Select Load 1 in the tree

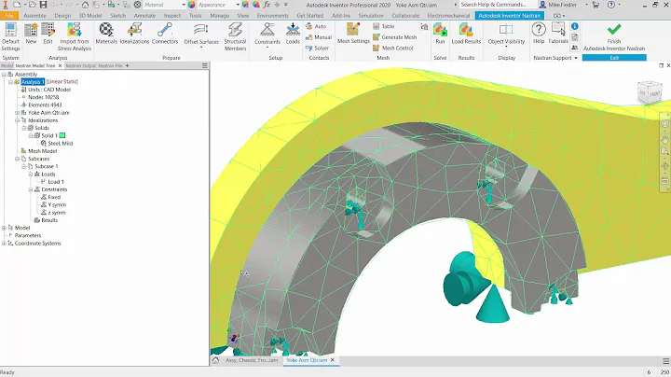(x=56, y=182)
